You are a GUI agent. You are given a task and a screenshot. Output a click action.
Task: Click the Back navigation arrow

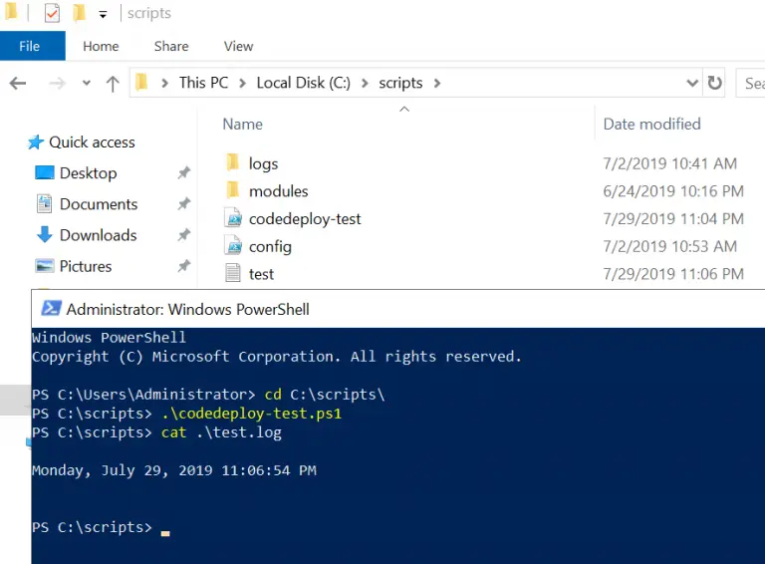tap(18, 84)
